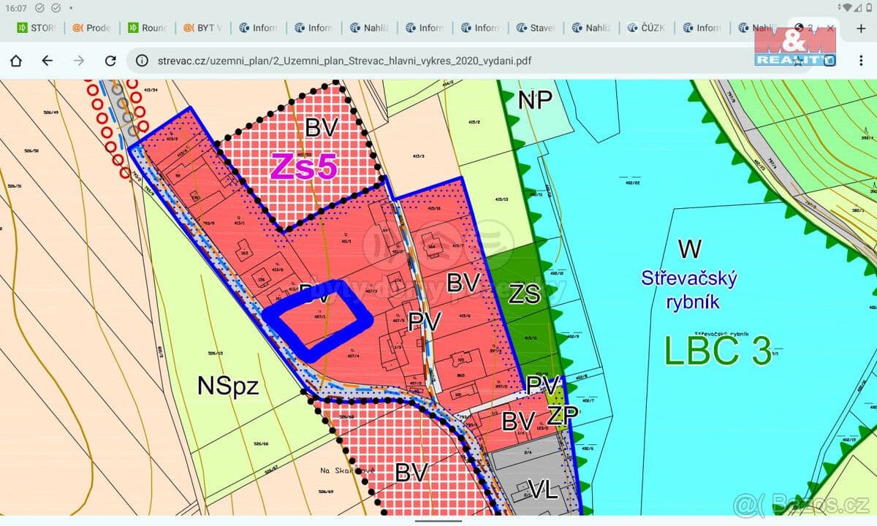Reload the page with the refresh icon
The height and width of the screenshot is (526, 877).
click(110, 61)
